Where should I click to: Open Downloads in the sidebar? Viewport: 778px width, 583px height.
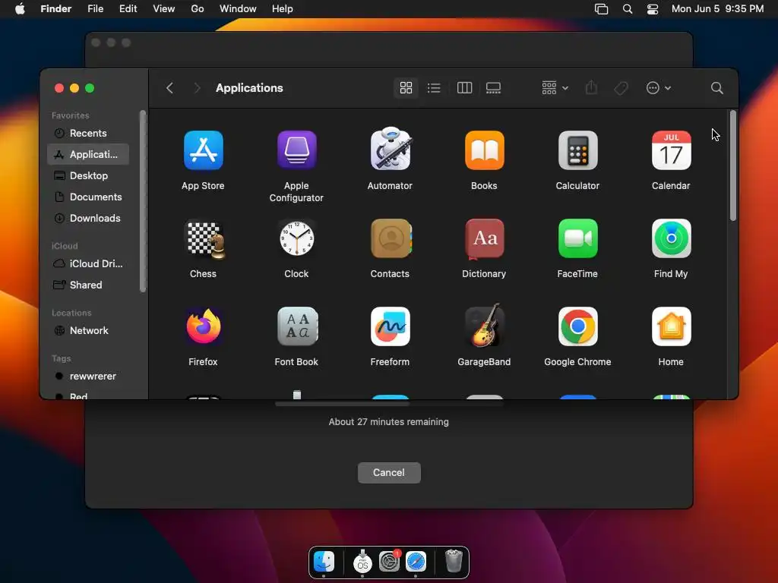[x=88, y=218]
